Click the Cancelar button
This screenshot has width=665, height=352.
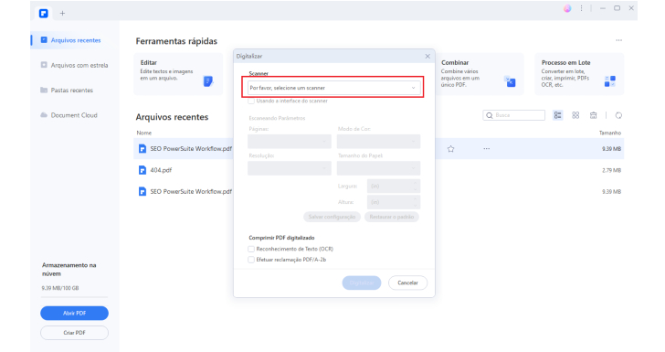click(x=407, y=283)
